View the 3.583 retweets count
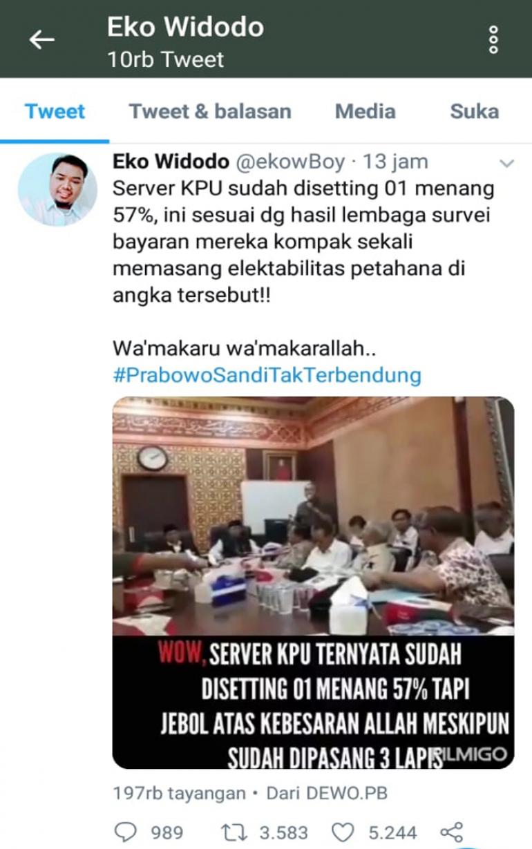Image resolution: width=532 pixels, height=849 pixels. [x=283, y=832]
